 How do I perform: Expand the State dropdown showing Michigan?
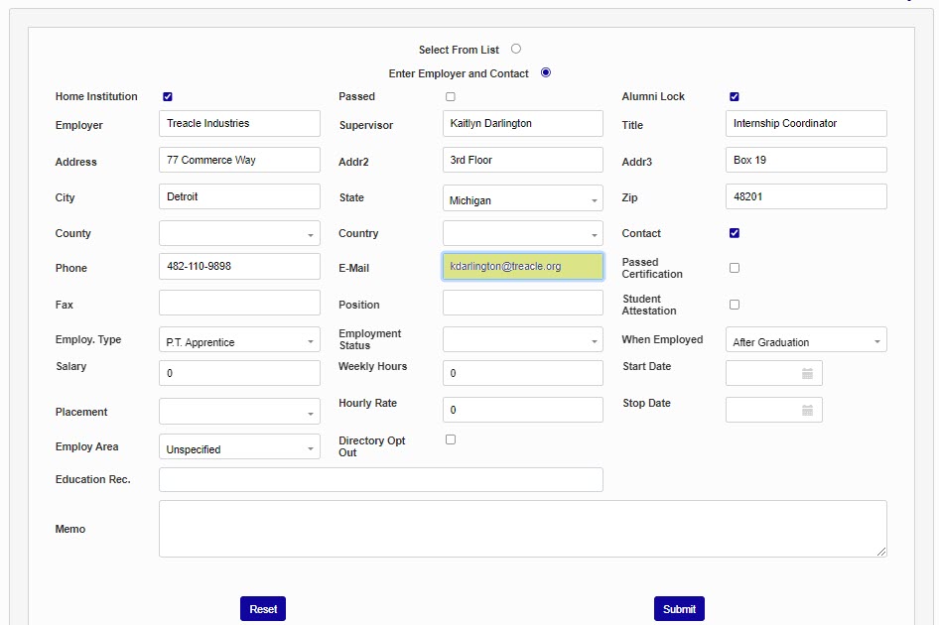click(x=522, y=200)
